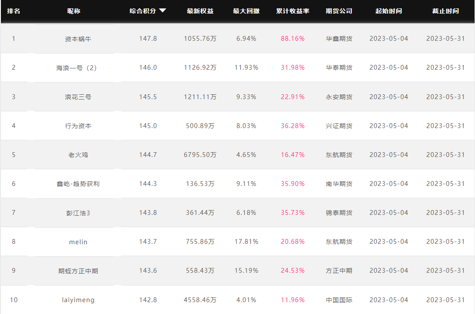Viewport: 475px width, 314px height.
Task: Select score value 144.3
Action: (148, 183)
